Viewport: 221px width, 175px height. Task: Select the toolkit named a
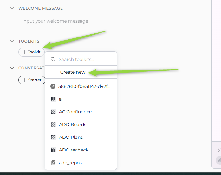pyautogui.click(x=81, y=99)
